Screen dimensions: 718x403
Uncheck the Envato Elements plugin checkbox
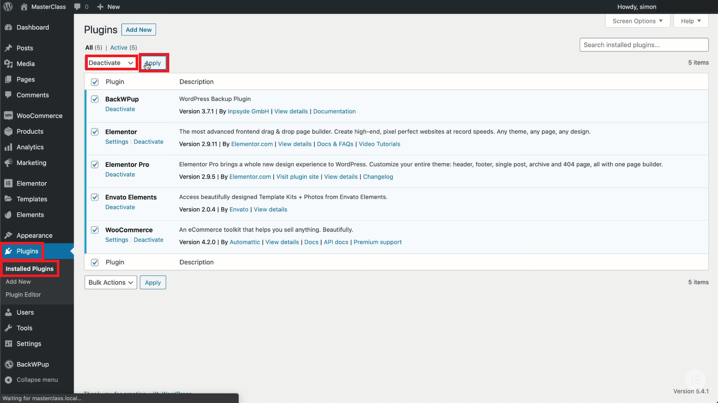tap(95, 197)
